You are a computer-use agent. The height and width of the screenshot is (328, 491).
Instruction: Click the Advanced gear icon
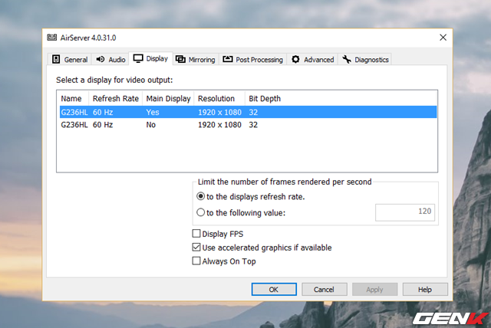[x=296, y=59]
